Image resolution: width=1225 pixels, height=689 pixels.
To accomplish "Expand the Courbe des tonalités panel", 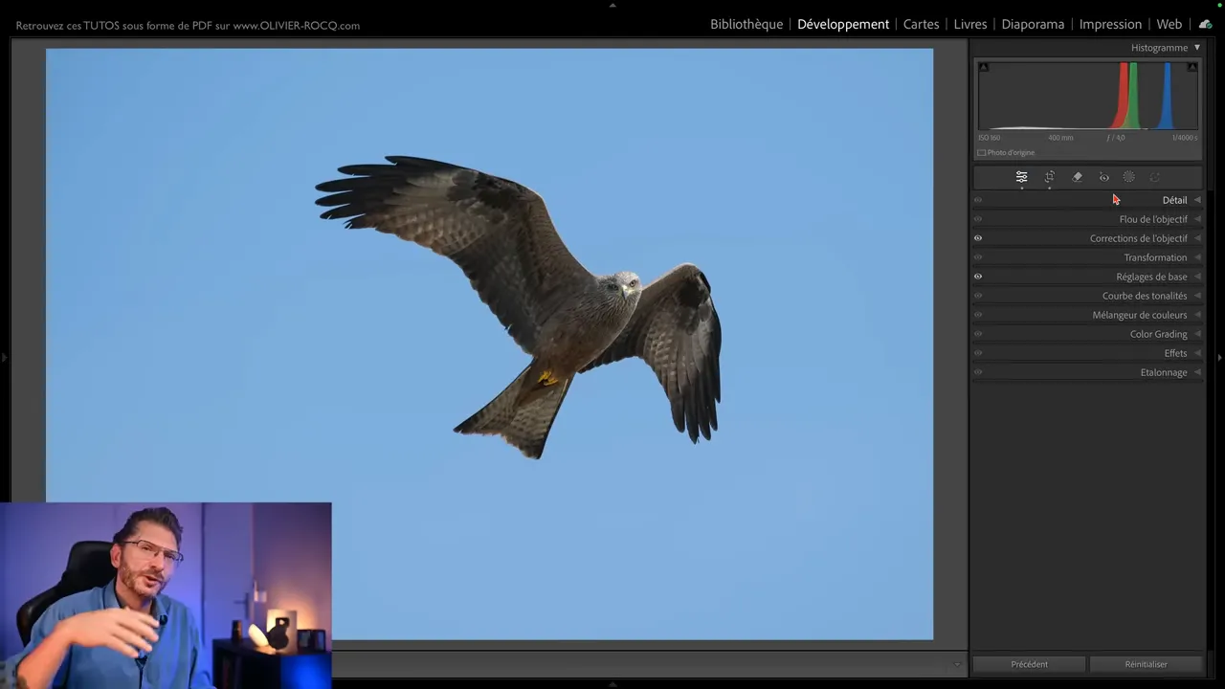I will 1144,296.
